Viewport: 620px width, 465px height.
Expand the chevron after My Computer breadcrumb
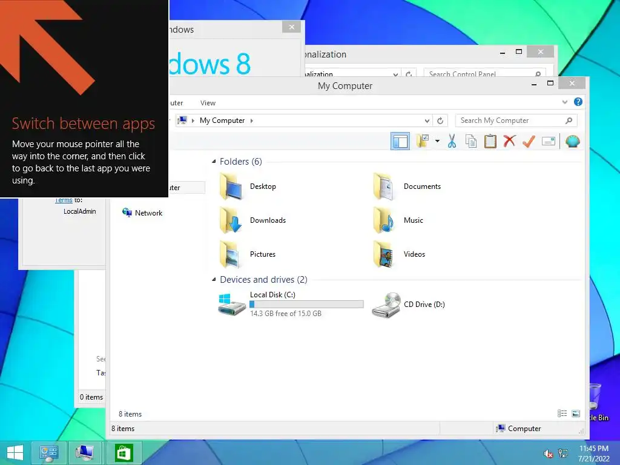pos(251,120)
